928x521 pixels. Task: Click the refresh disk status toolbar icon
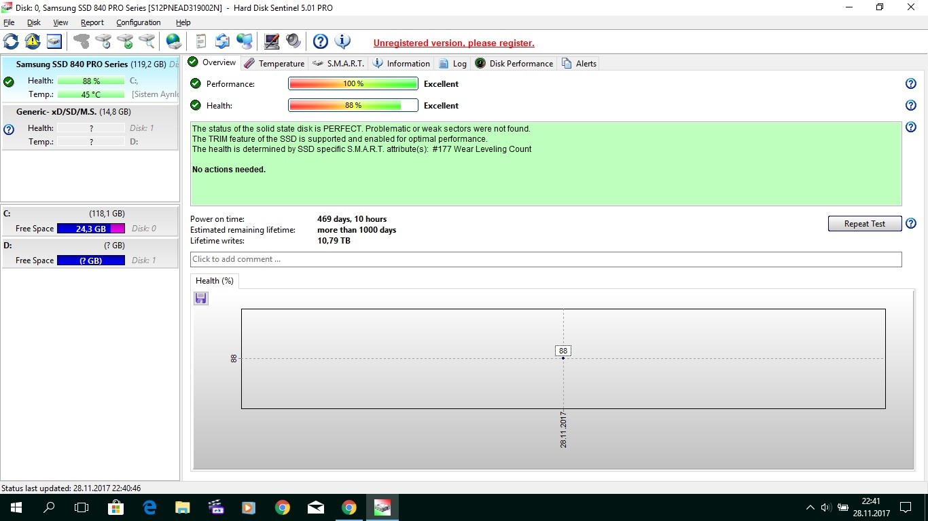(x=11, y=41)
